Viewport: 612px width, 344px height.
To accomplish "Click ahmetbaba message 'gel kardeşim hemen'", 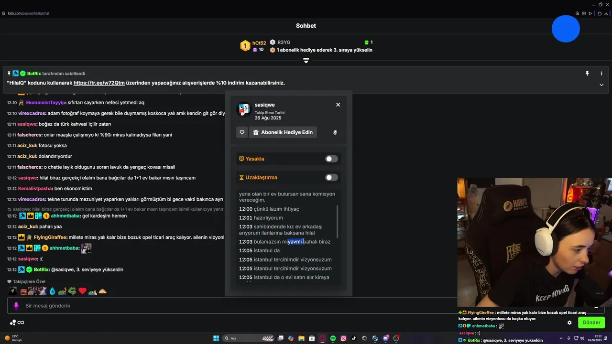I will [x=104, y=216].
